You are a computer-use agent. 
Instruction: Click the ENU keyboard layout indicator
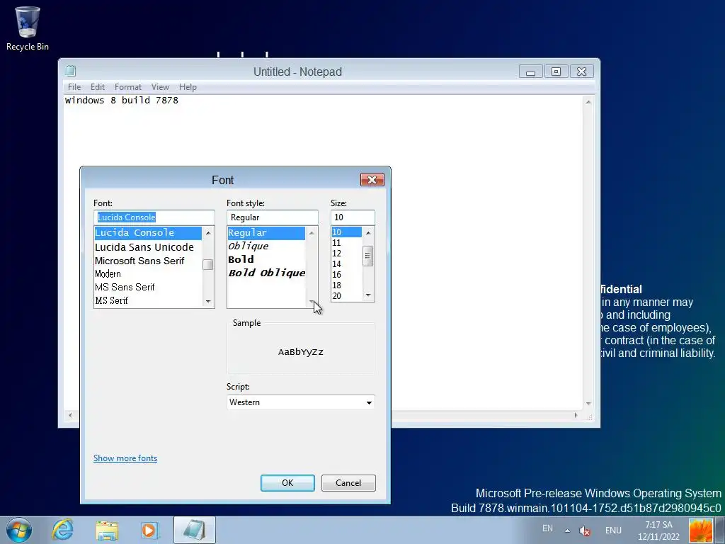click(x=613, y=531)
